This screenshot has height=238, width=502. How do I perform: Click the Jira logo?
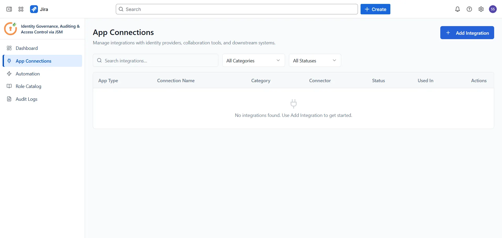[x=39, y=9]
